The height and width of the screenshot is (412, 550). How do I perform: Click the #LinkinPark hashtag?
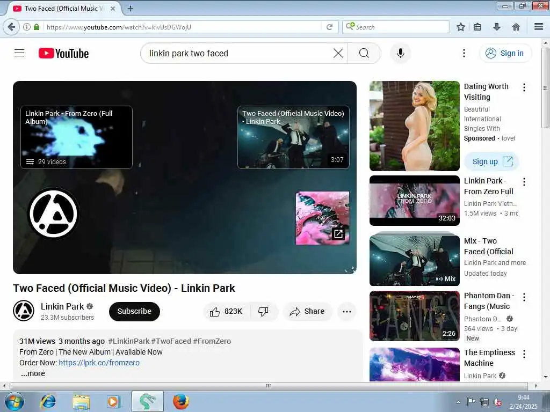129,341
